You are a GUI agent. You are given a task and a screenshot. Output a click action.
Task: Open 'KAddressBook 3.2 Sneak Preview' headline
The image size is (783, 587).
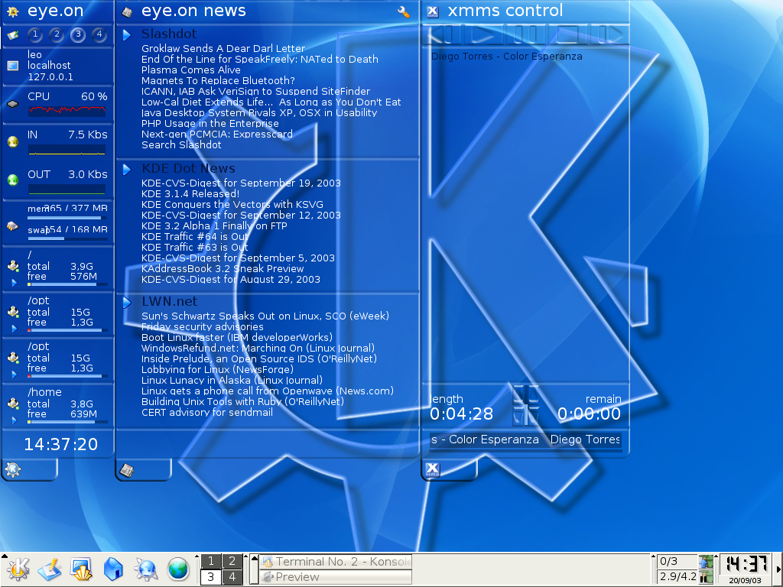pyautogui.click(x=223, y=268)
